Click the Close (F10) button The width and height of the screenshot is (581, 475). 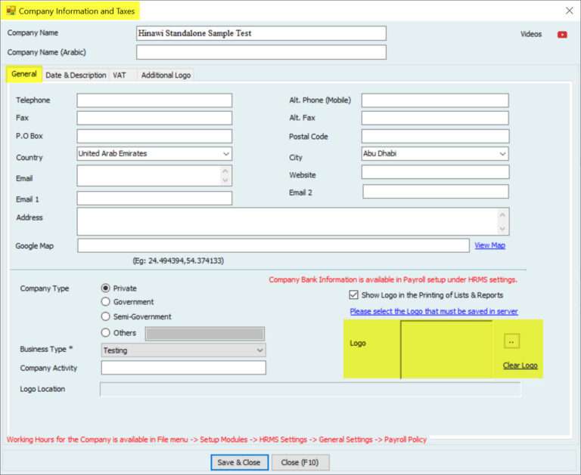pos(300,462)
